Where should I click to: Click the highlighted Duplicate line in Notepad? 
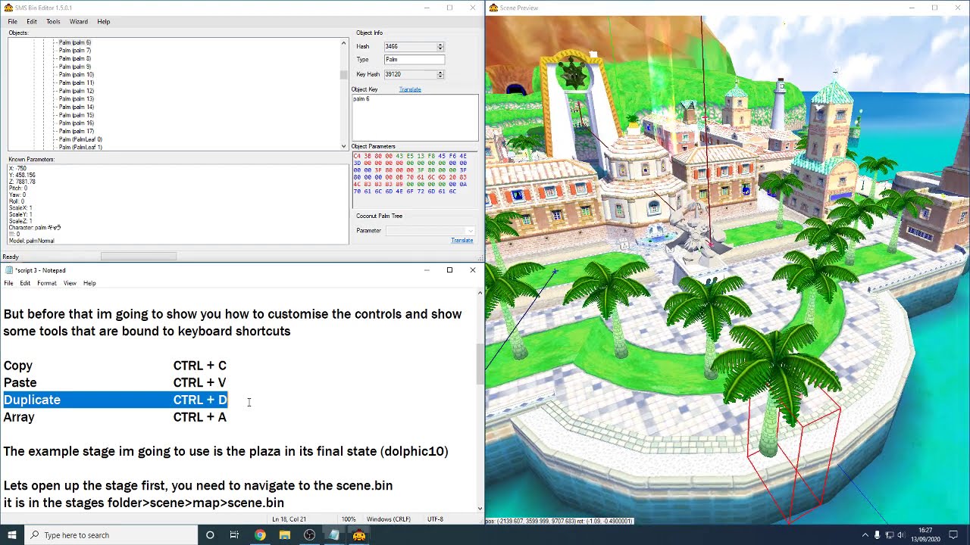[x=115, y=400]
